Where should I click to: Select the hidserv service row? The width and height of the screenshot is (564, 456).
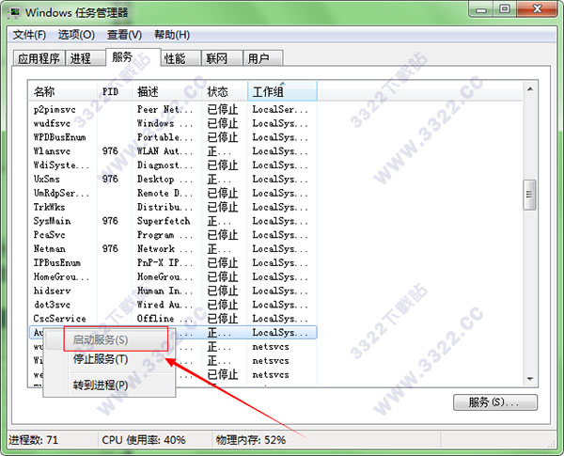coord(173,291)
